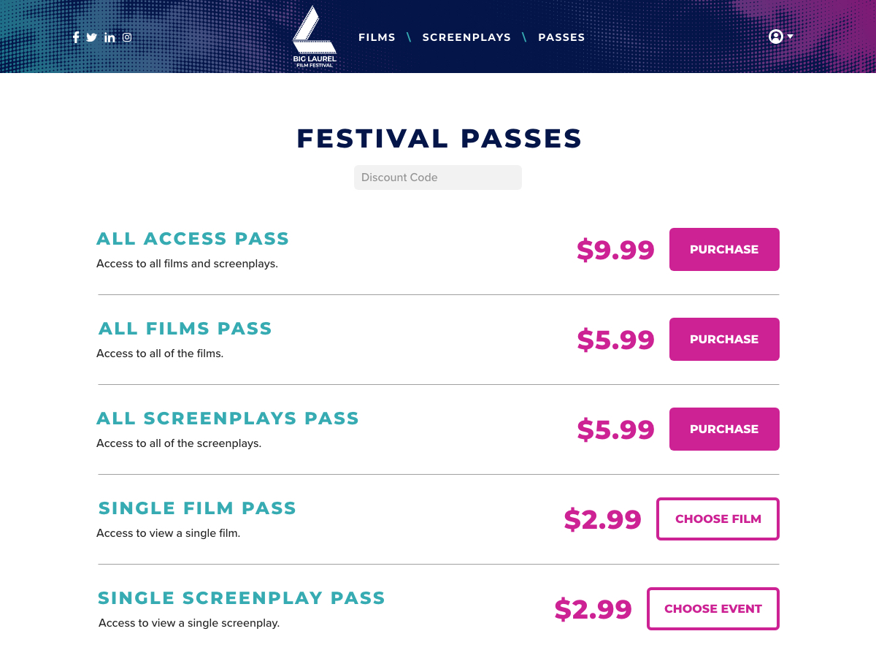876x661 pixels.
Task: Focus the Discount Code input field
Action: (438, 177)
